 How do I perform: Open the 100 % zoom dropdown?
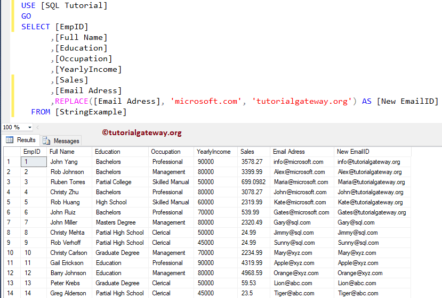tap(29, 128)
